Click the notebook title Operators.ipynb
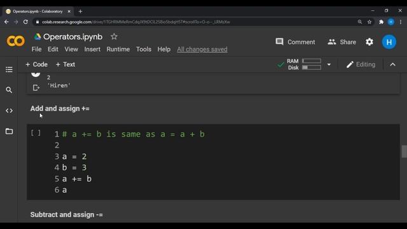This screenshot has height=229, width=407. 72,37
